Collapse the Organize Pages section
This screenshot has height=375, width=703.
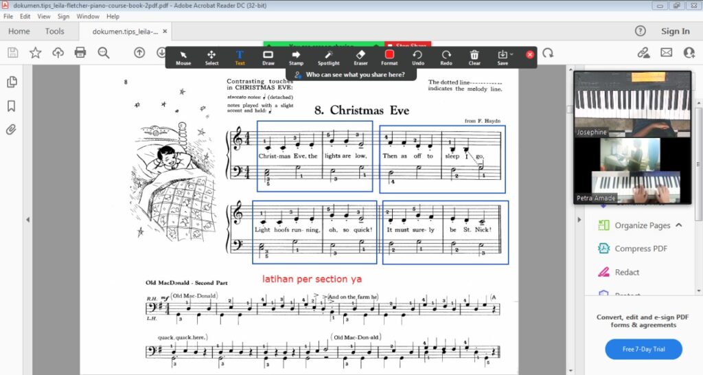(678, 225)
